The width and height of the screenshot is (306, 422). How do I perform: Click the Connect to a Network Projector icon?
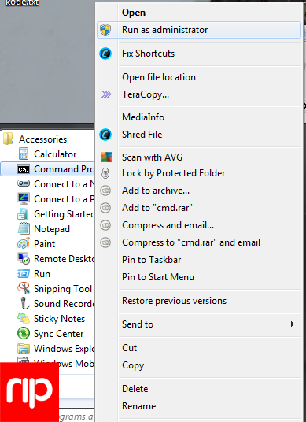click(24, 183)
